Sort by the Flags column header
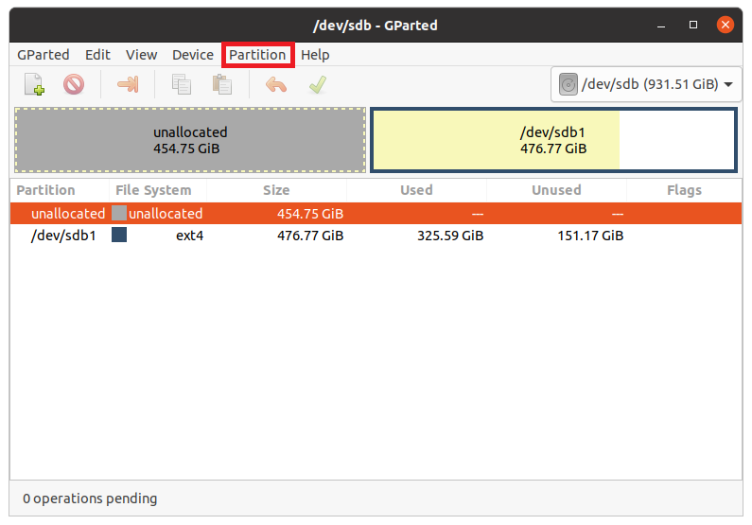The image size is (752, 525). [x=684, y=190]
